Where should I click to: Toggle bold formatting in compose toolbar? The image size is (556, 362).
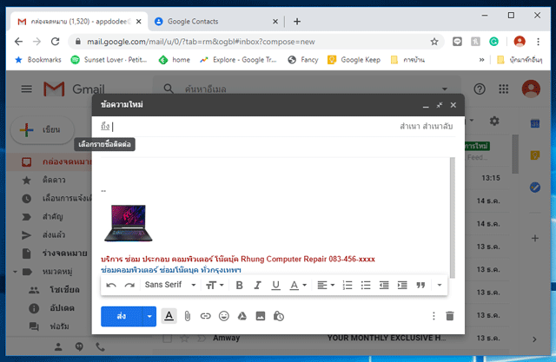240,285
